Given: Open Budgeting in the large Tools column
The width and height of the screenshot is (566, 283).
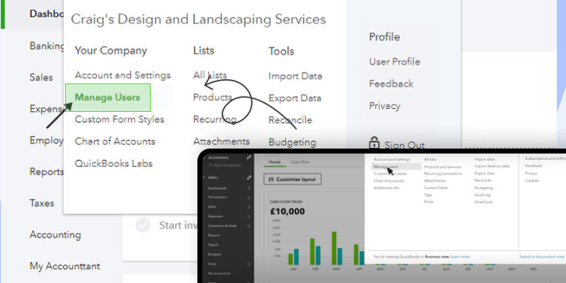Looking at the screenshot, I should click(x=292, y=143).
